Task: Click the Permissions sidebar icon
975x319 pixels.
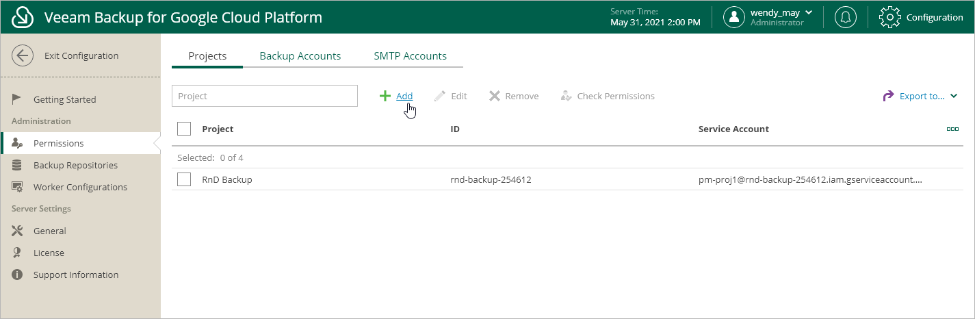Action: pyautogui.click(x=18, y=143)
